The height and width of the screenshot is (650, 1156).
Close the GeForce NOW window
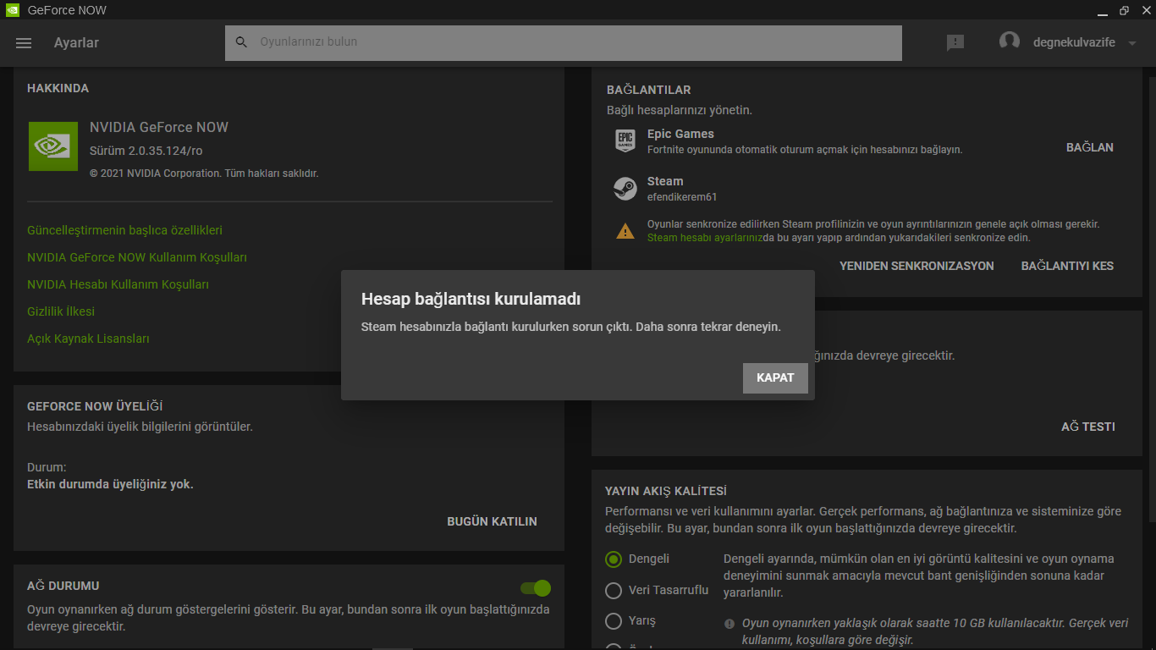tap(1145, 11)
